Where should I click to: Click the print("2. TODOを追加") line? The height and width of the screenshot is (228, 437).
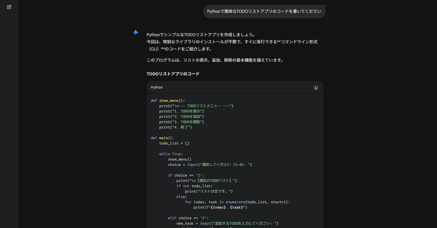[x=181, y=117]
